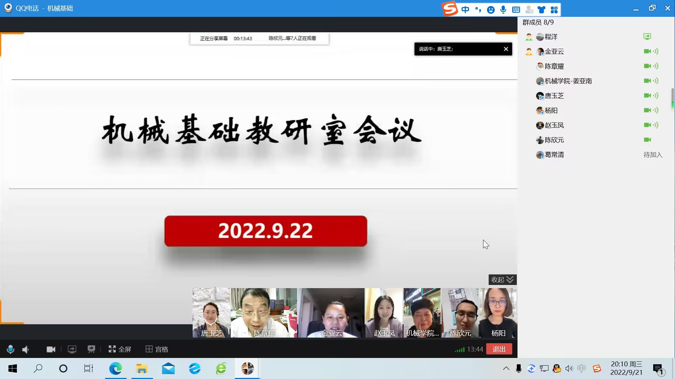Image resolution: width=675 pixels, height=379 pixels.
Task: Click the 退出 button to leave call
Action: (x=499, y=349)
